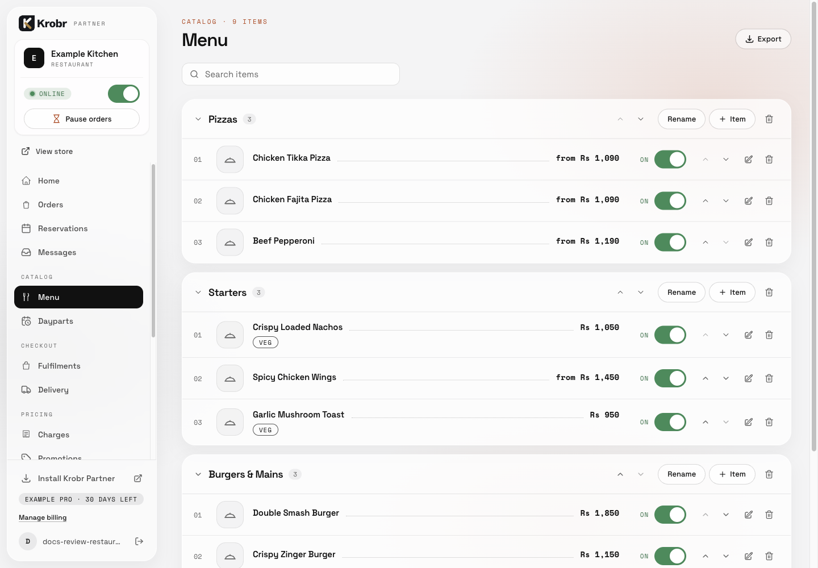Pause orders for the restaurant

click(x=82, y=119)
